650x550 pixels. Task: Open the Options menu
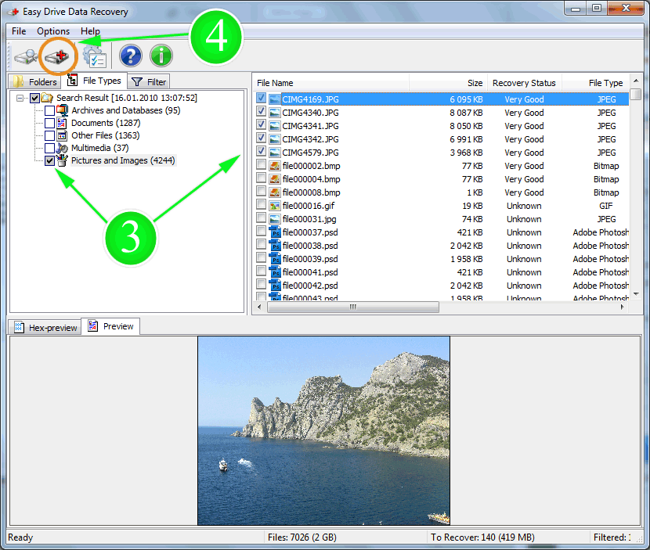tap(53, 31)
